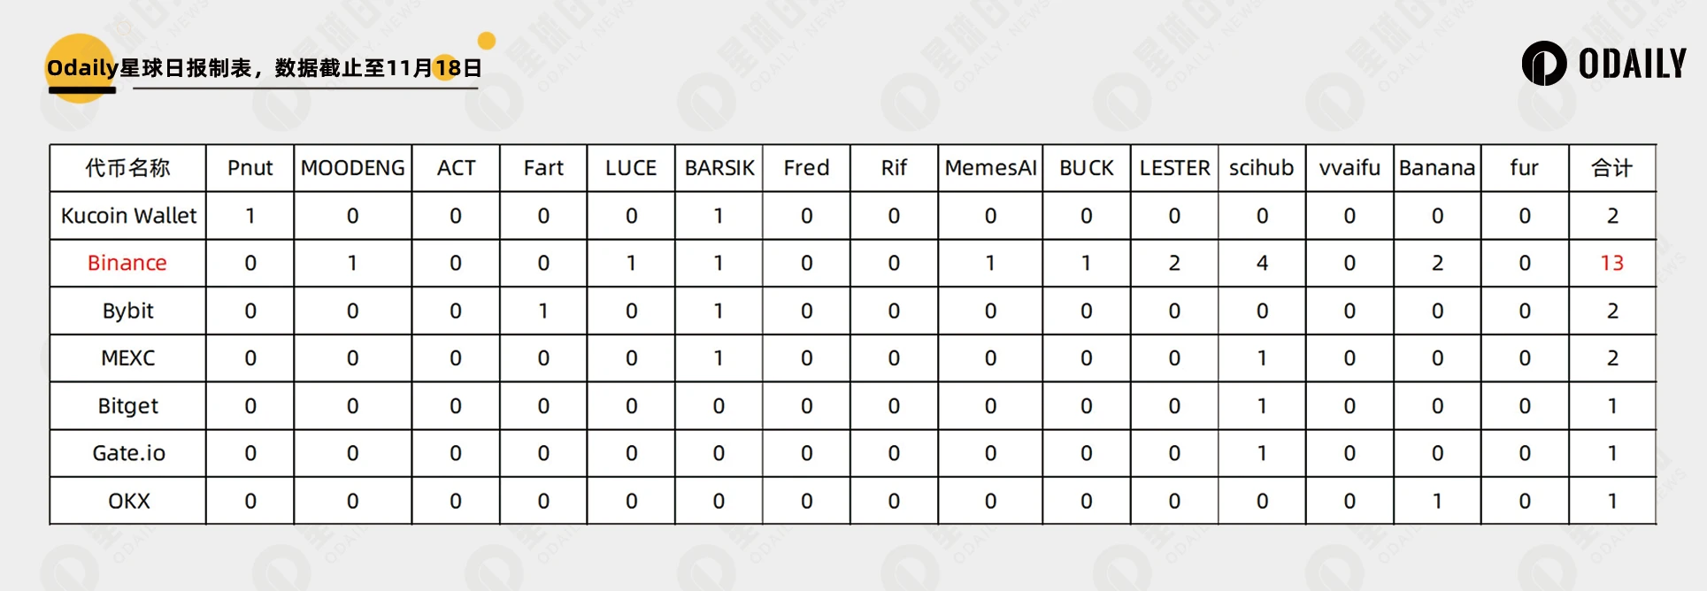Select the MemesAI column header

pyautogui.click(x=990, y=168)
